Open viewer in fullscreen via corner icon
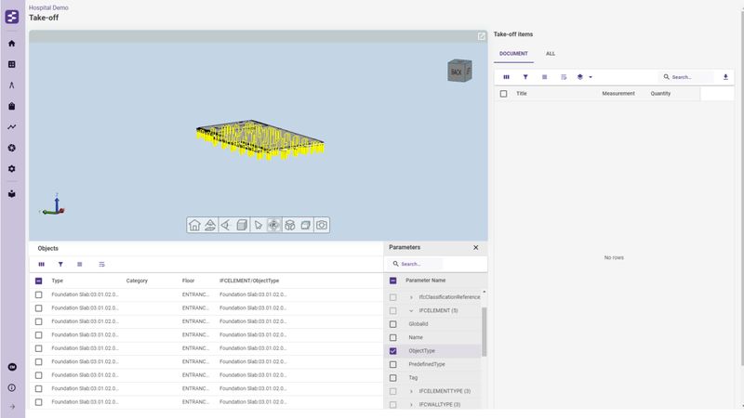This screenshot has width=744, height=418. tap(481, 36)
